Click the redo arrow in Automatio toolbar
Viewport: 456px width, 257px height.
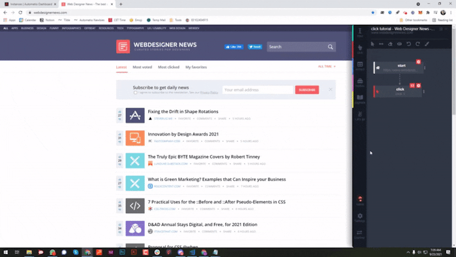tap(418, 44)
